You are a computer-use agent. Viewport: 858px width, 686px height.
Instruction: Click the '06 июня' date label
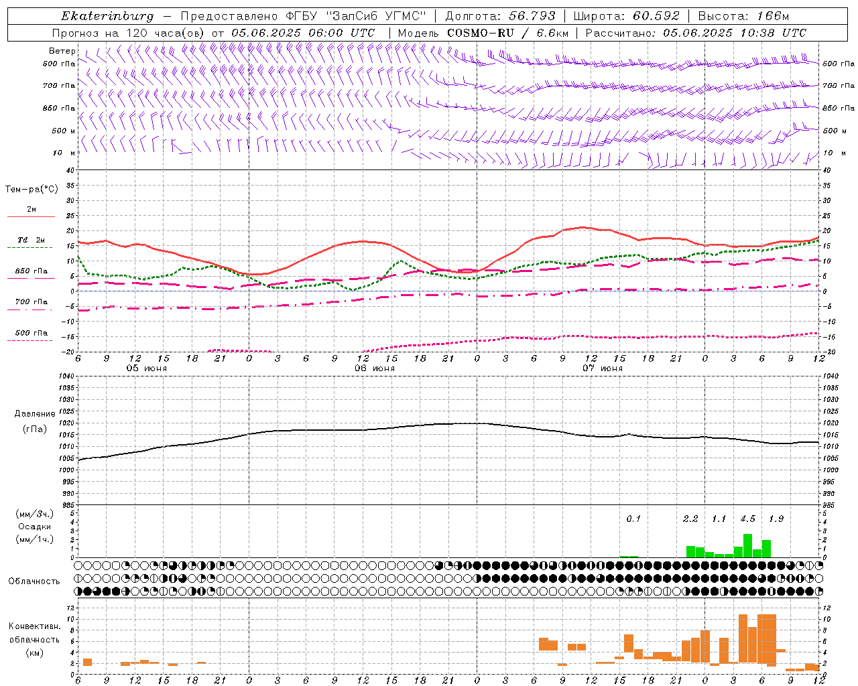(x=375, y=368)
